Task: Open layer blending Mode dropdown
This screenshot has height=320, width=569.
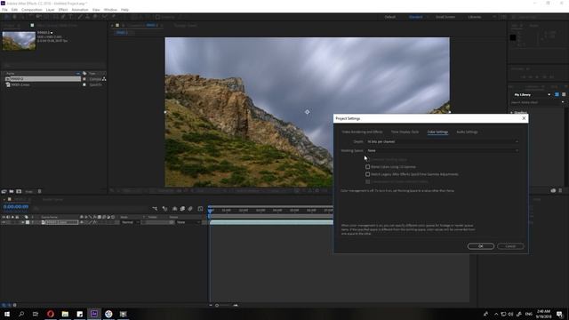Action: pos(130,222)
